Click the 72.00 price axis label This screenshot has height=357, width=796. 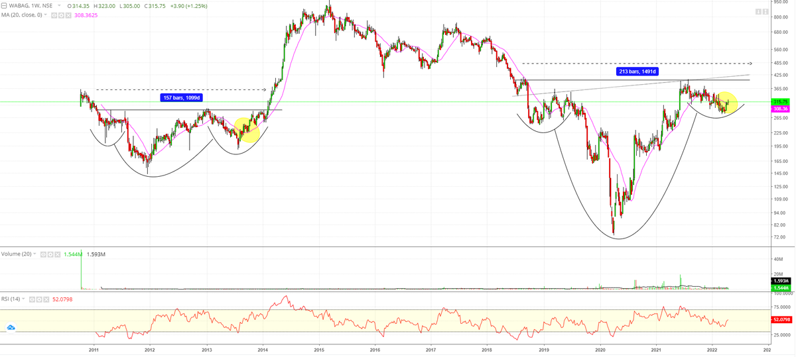(781, 236)
